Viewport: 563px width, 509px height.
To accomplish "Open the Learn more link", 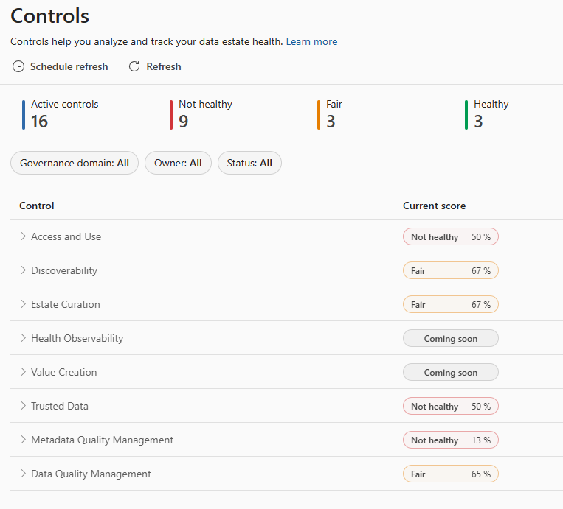I will click(x=311, y=42).
